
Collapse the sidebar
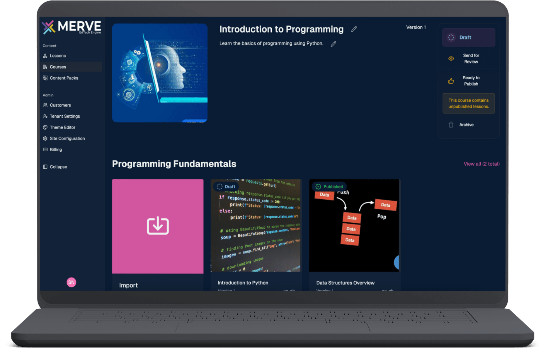58,167
